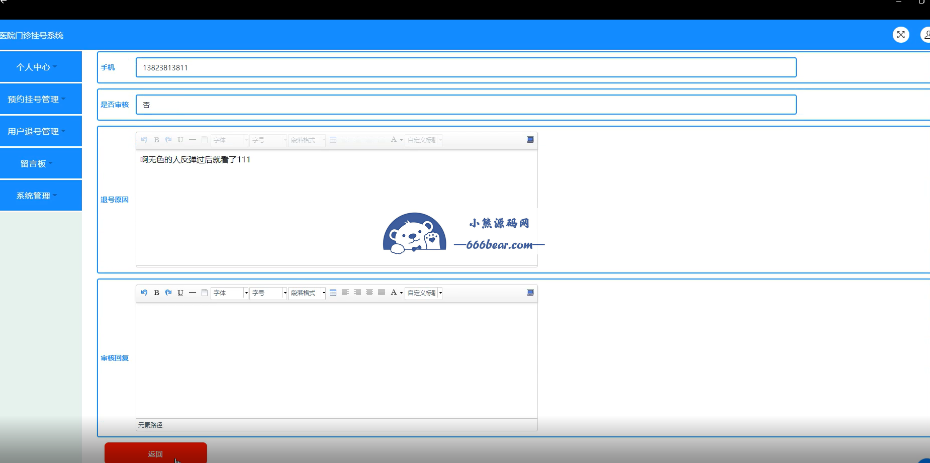The image size is (930, 463).
Task: Click blank page icon in 退号原因 editor
Action: tap(205, 140)
